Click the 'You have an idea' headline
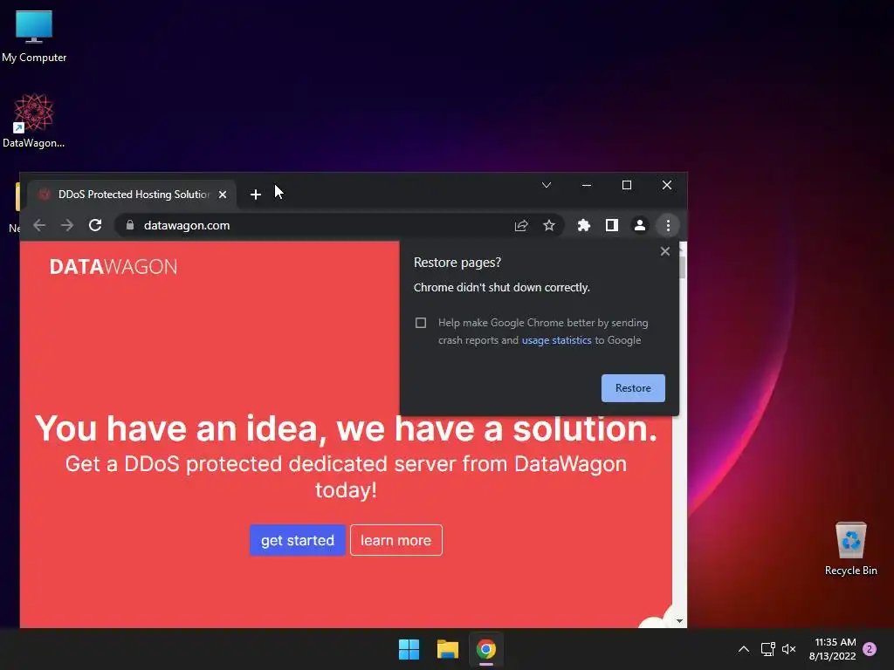Screen dimensions: 894x670 pyautogui.click(x=346, y=427)
